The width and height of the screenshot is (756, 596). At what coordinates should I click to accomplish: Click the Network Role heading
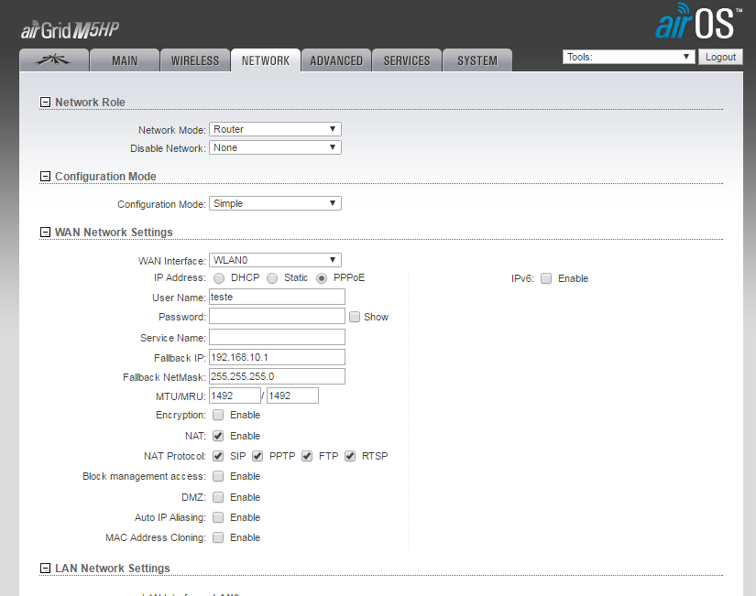[90, 103]
